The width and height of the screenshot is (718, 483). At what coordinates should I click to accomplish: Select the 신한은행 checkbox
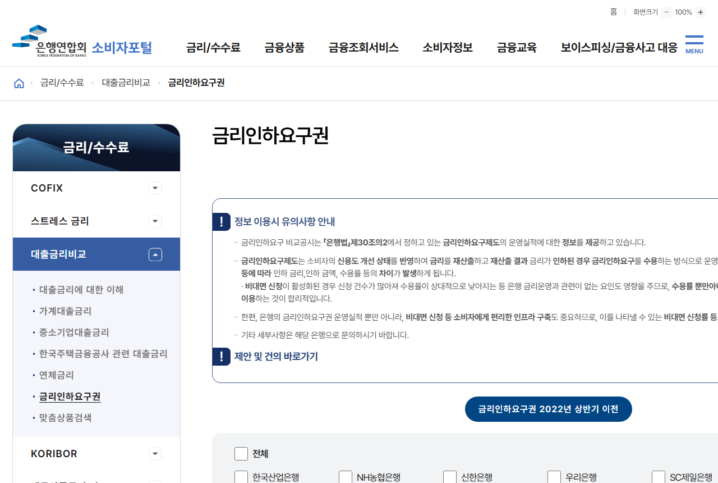(450, 477)
